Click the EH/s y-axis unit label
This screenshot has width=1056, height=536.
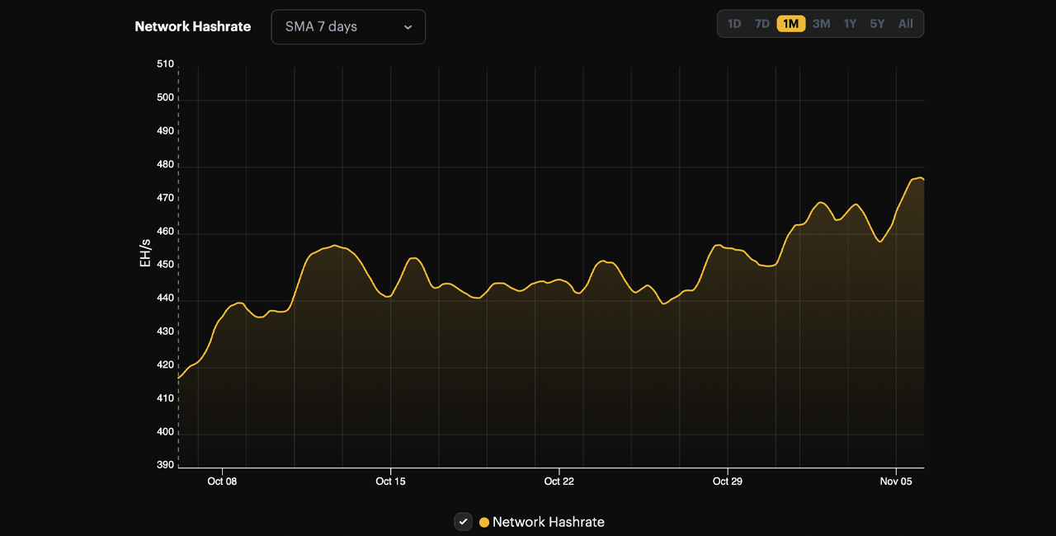tap(145, 253)
